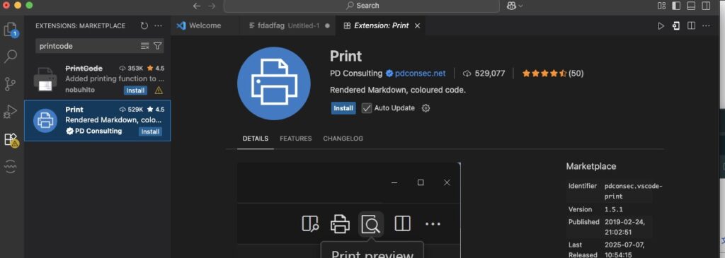This screenshot has width=725, height=258.
Task: Click the large Print extension logo
Action: tap(274, 83)
